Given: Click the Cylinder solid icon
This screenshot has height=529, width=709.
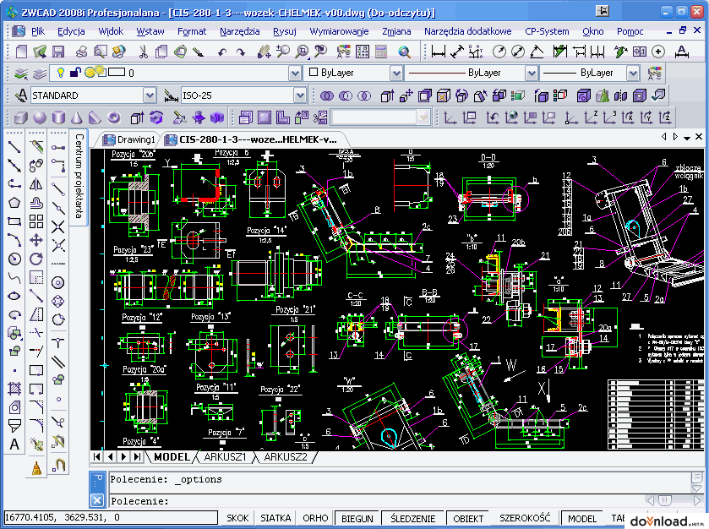Looking at the screenshot, I should point(58,118).
